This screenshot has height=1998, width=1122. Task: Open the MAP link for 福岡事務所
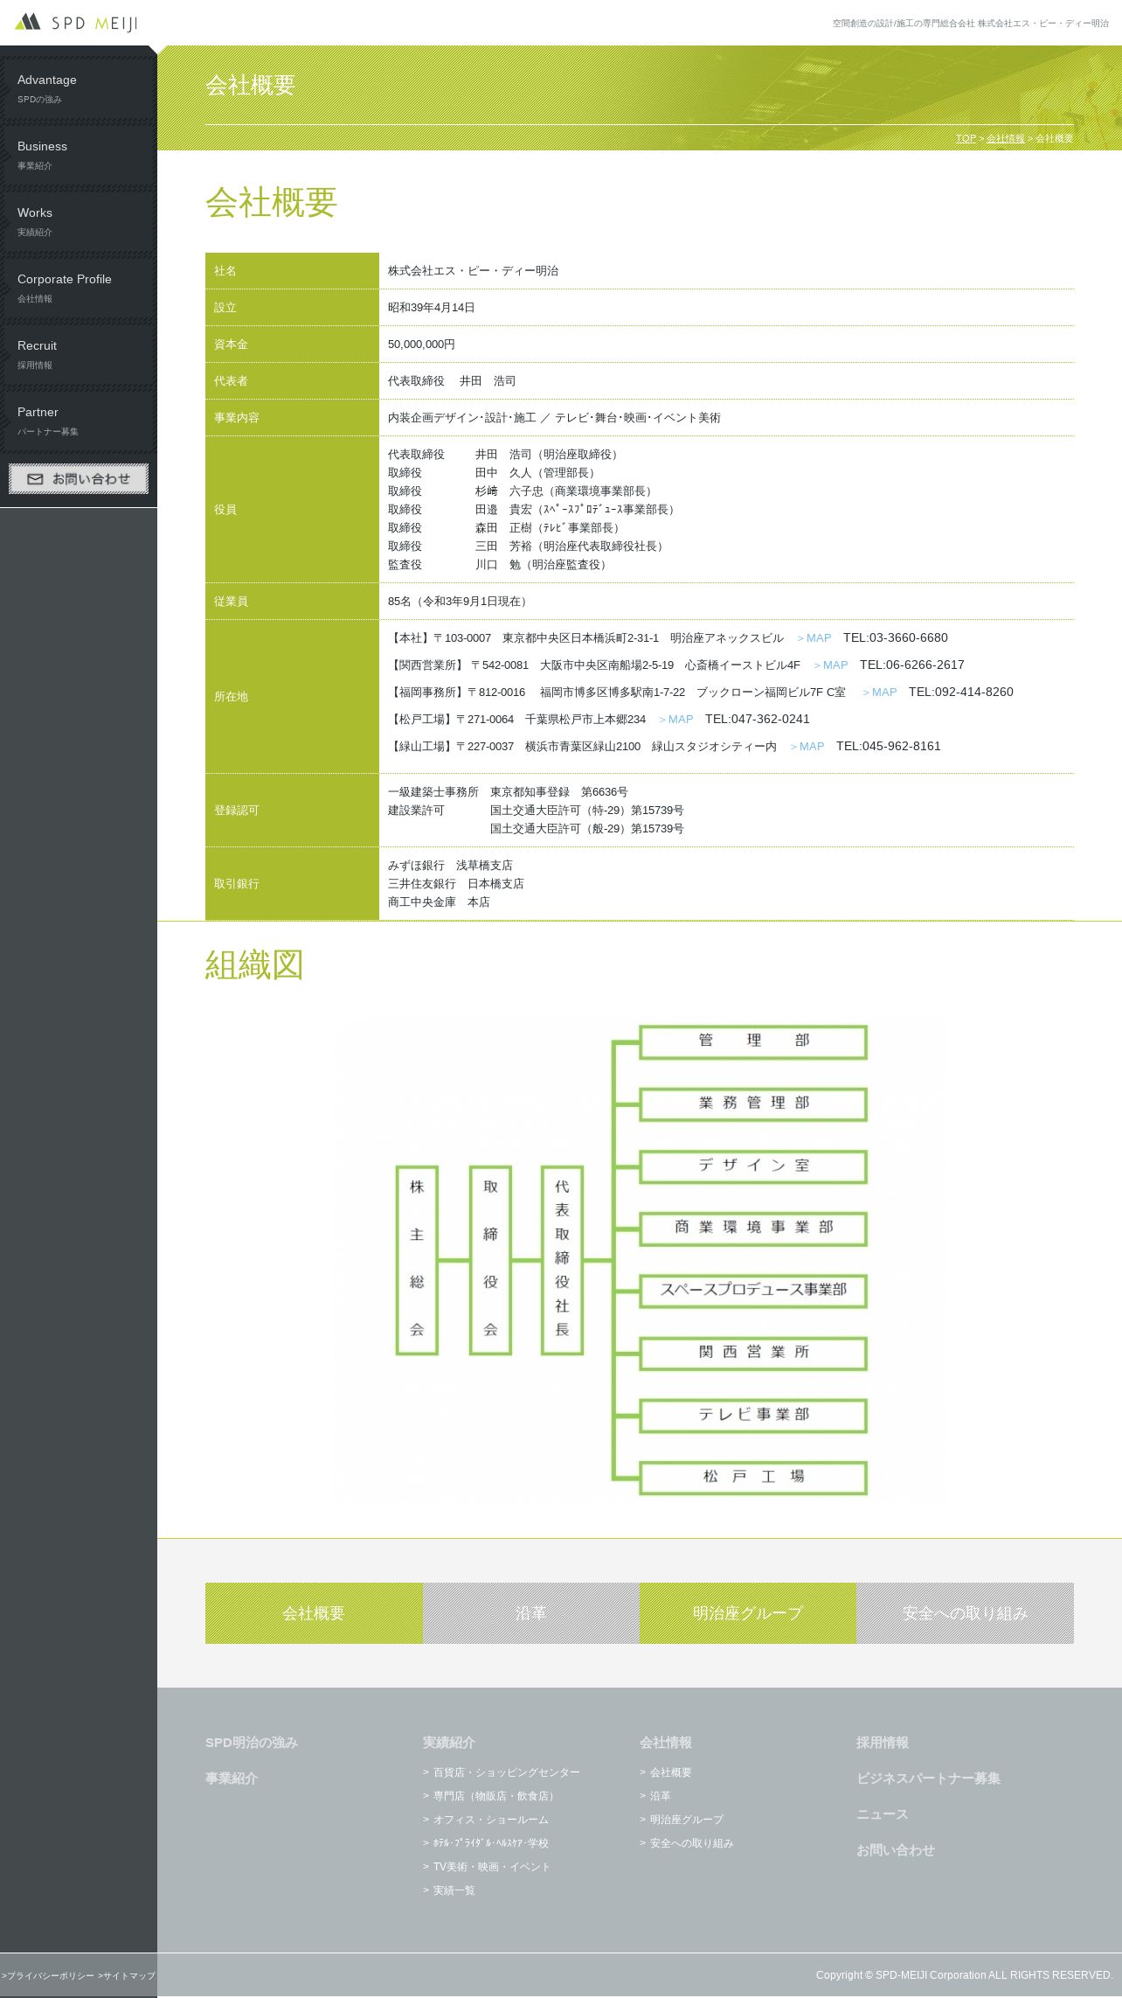[x=879, y=693]
